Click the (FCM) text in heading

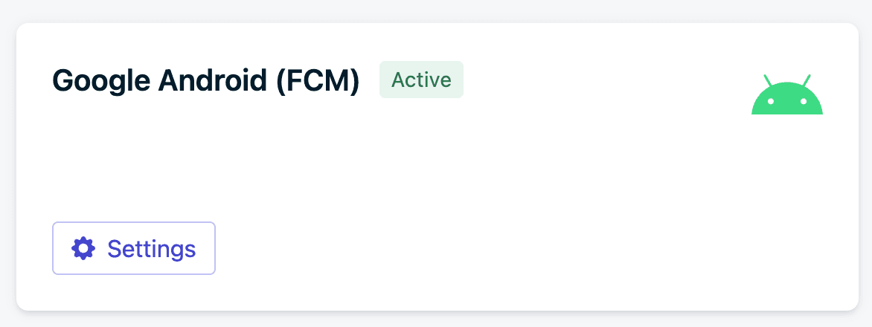318,81
